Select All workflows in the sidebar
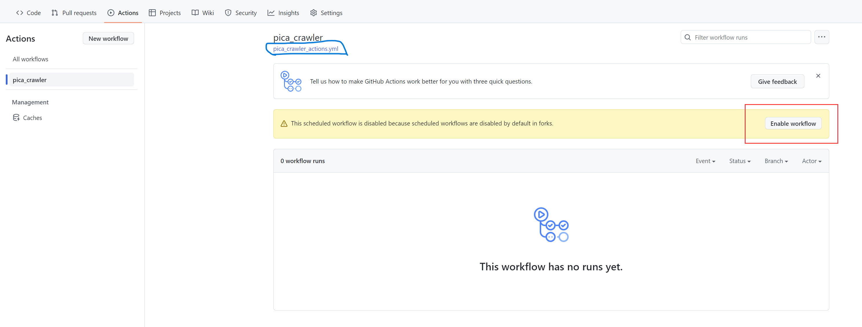The image size is (862, 327). pyautogui.click(x=30, y=59)
